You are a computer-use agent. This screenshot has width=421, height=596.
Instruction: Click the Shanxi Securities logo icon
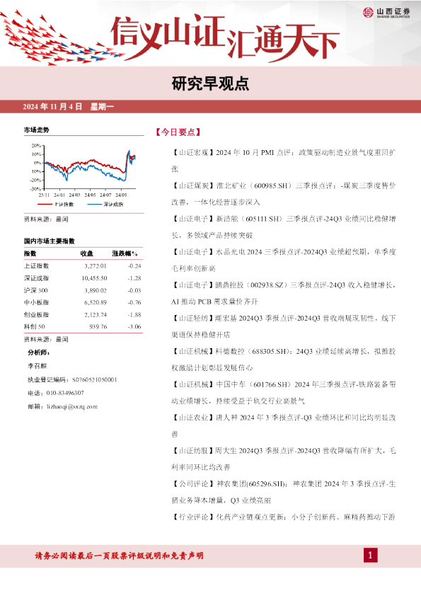[368, 12]
